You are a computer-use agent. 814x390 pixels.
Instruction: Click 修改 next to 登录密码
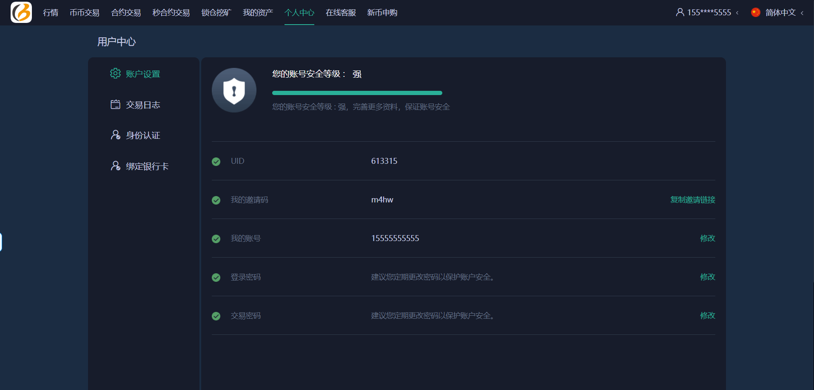[x=707, y=277]
